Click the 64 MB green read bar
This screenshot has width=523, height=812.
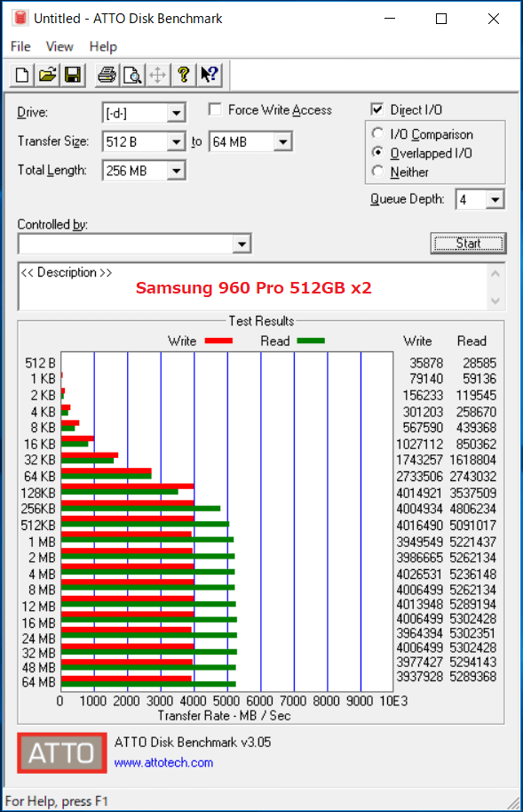(148, 684)
